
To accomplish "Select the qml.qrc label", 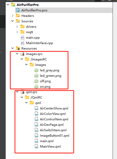I will pyautogui.click(x=32, y=92).
